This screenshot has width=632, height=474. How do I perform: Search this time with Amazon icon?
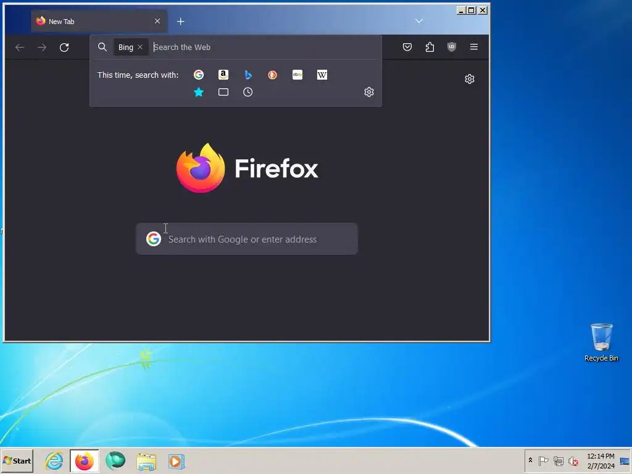(x=223, y=75)
